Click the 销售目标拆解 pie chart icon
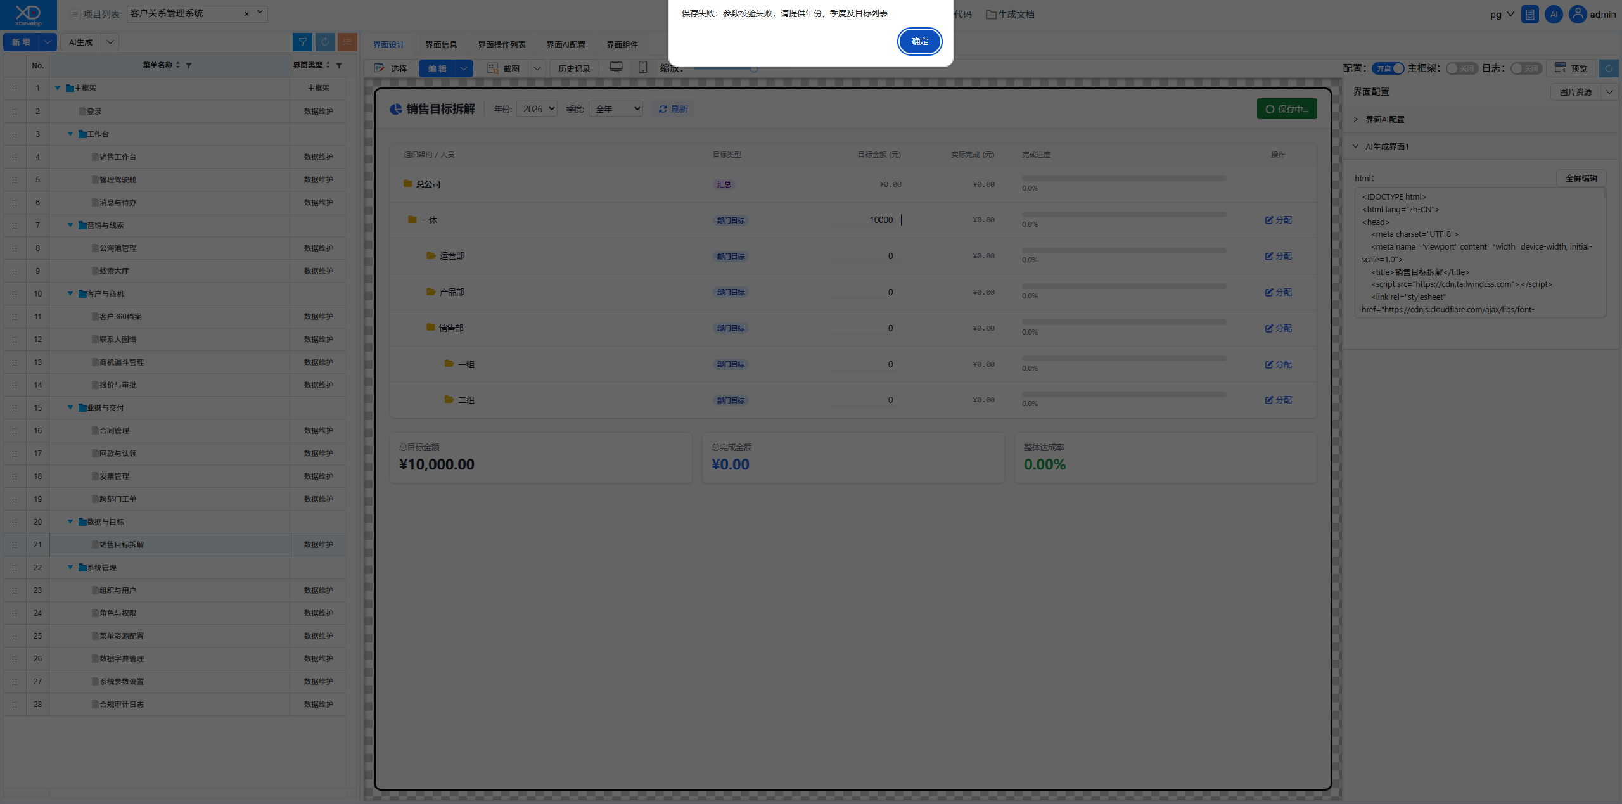The image size is (1622, 804). (x=396, y=109)
